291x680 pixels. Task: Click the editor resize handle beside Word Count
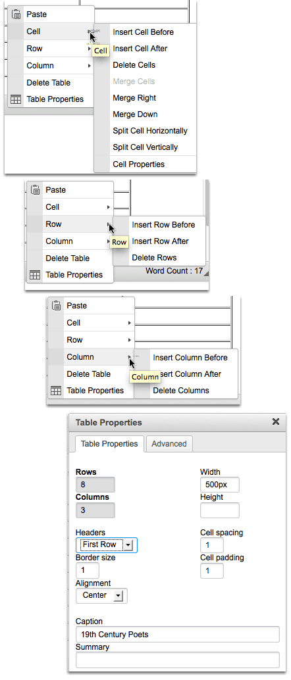tap(206, 273)
